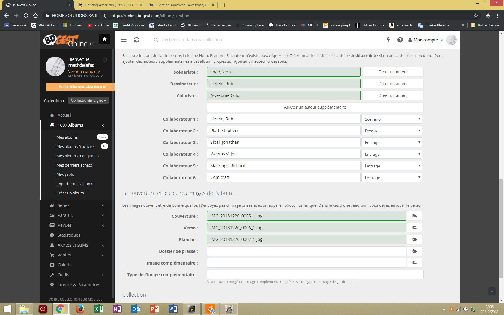This screenshot has height=315, width=504.
Task: Browse for Couverture image with folder icon
Action: click(x=414, y=216)
